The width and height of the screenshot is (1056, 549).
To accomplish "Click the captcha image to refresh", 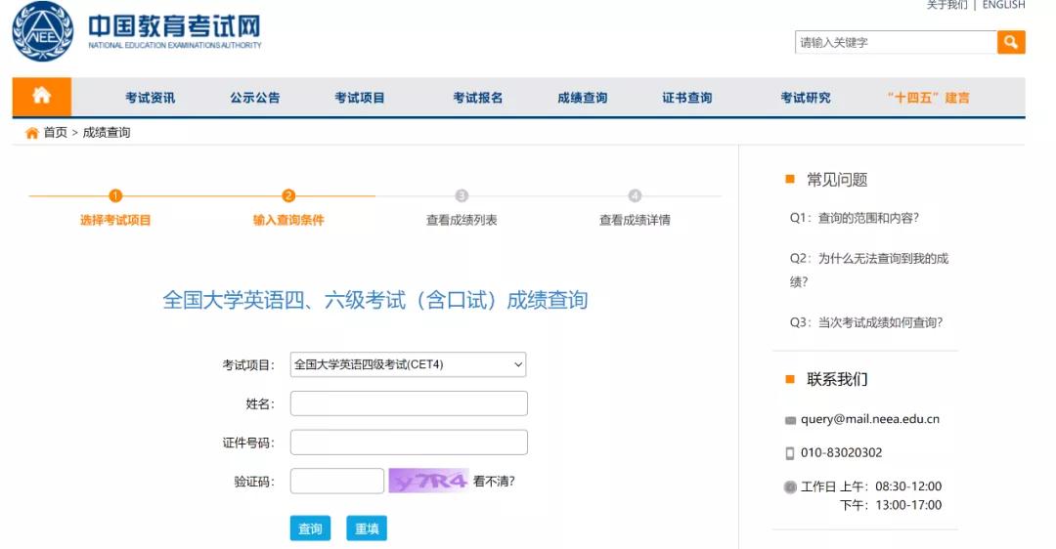I will click(x=428, y=481).
